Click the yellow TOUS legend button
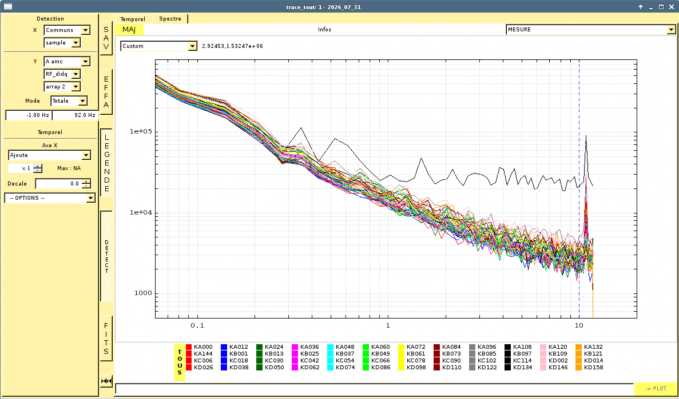This screenshot has height=399, width=679. click(179, 362)
